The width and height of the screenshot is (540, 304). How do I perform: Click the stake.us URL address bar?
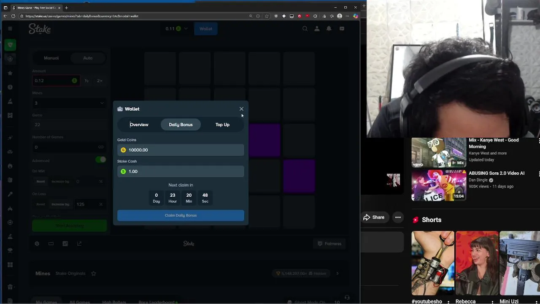(x=135, y=16)
